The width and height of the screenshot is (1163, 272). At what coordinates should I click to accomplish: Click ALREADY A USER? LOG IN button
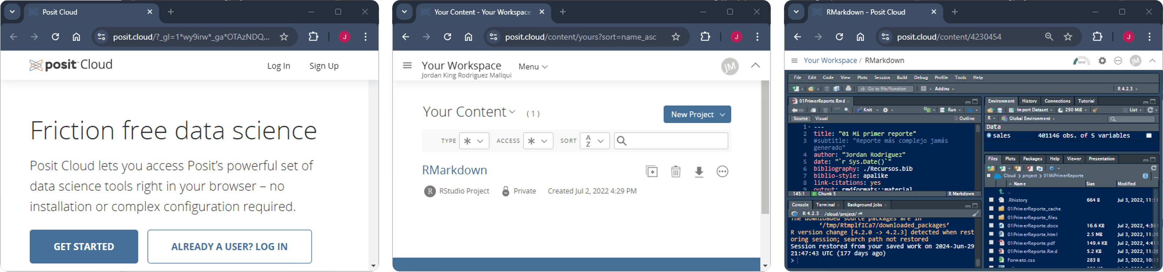tap(229, 246)
